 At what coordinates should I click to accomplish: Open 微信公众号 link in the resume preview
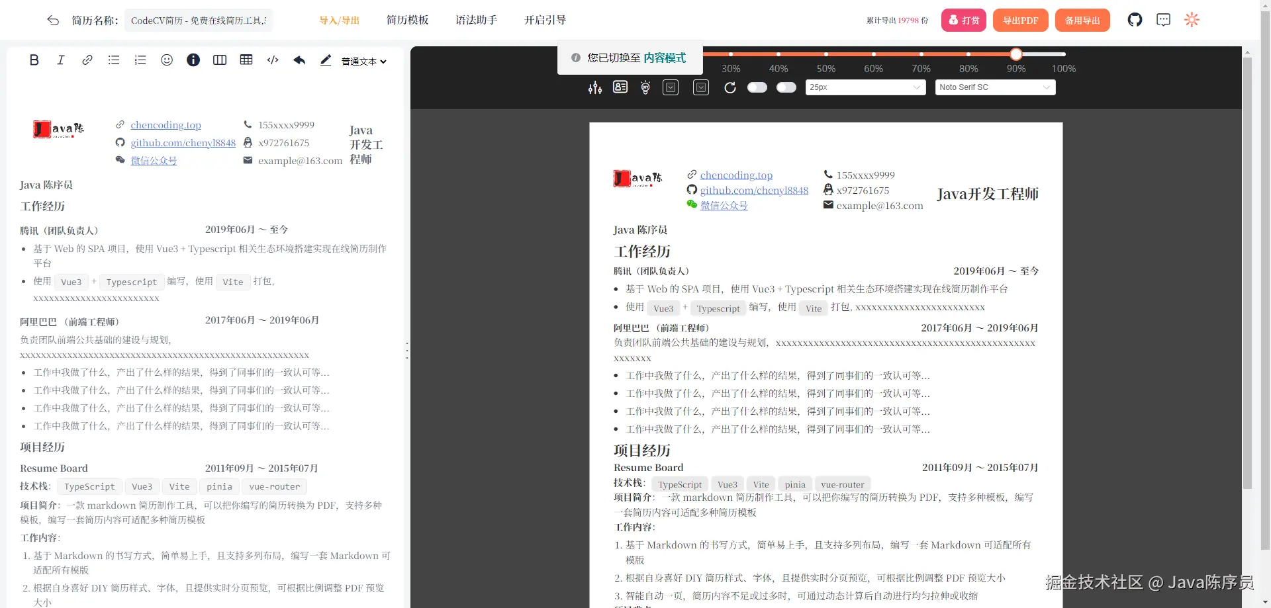point(724,206)
